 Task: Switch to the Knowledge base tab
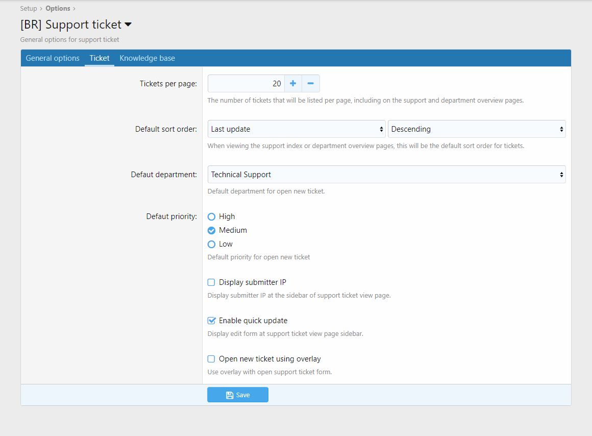147,58
